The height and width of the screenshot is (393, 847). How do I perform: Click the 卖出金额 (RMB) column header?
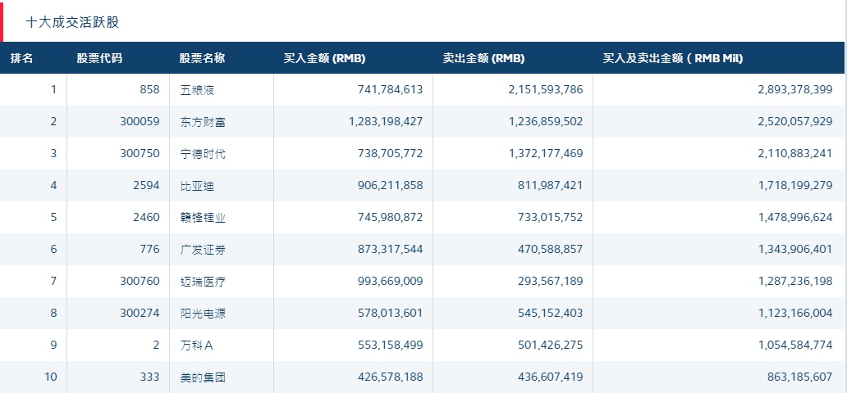point(483,58)
